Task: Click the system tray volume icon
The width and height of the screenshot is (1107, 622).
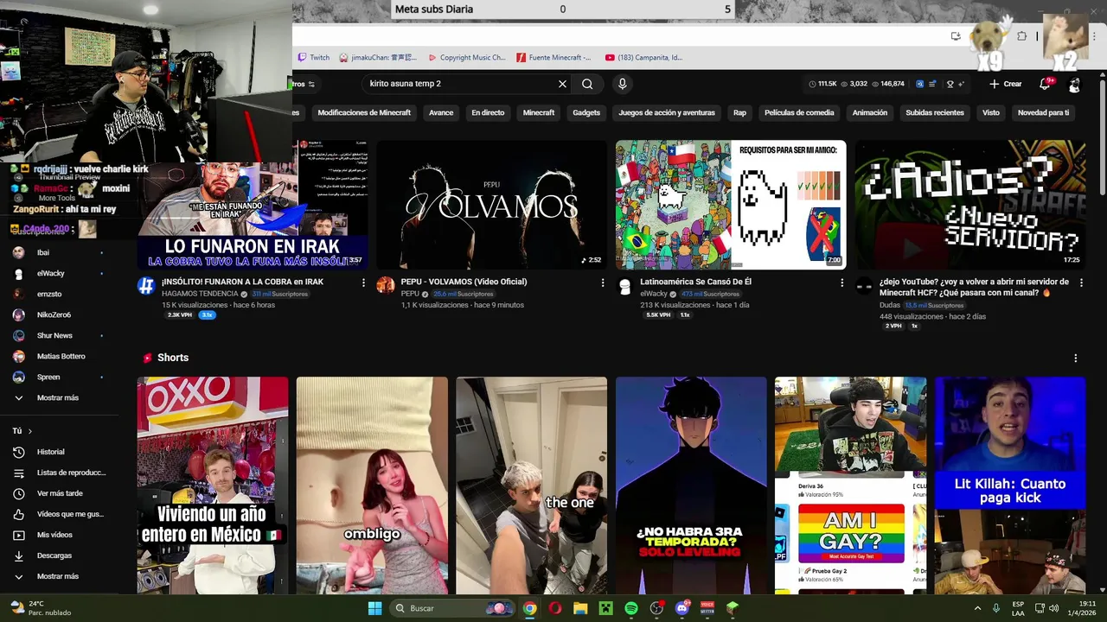Action: point(1053,608)
